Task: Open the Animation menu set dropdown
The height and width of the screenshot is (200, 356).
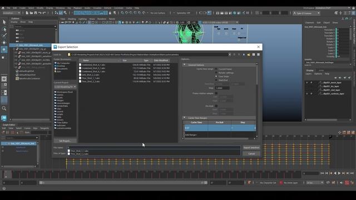Action: point(11,13)
